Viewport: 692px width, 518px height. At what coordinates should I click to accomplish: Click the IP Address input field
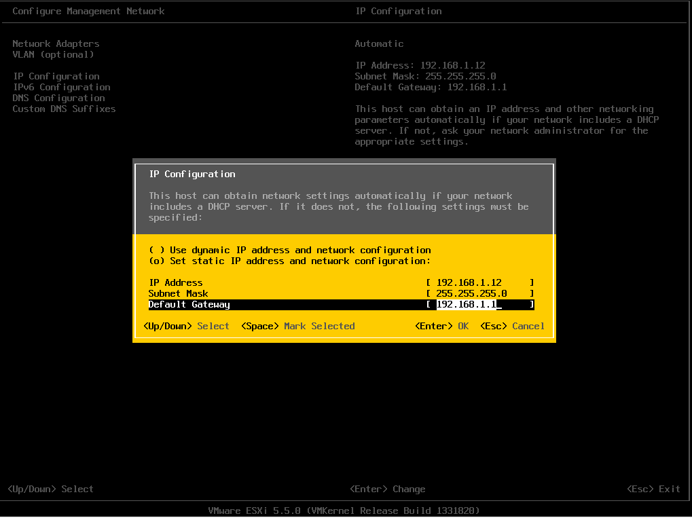(479, 282)
